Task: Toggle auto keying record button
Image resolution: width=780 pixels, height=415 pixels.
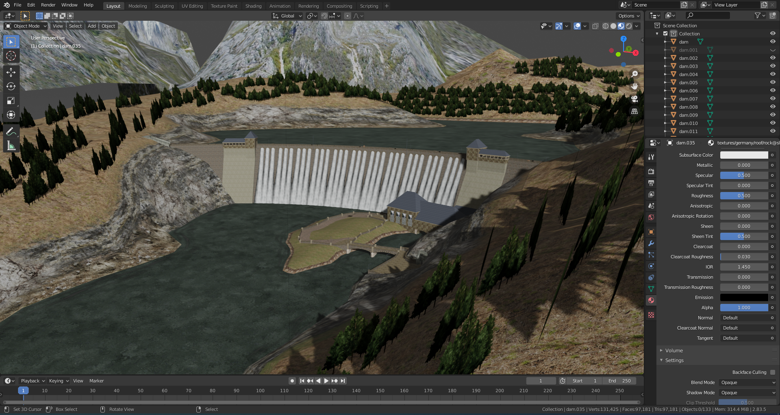Action: point(292,381)
